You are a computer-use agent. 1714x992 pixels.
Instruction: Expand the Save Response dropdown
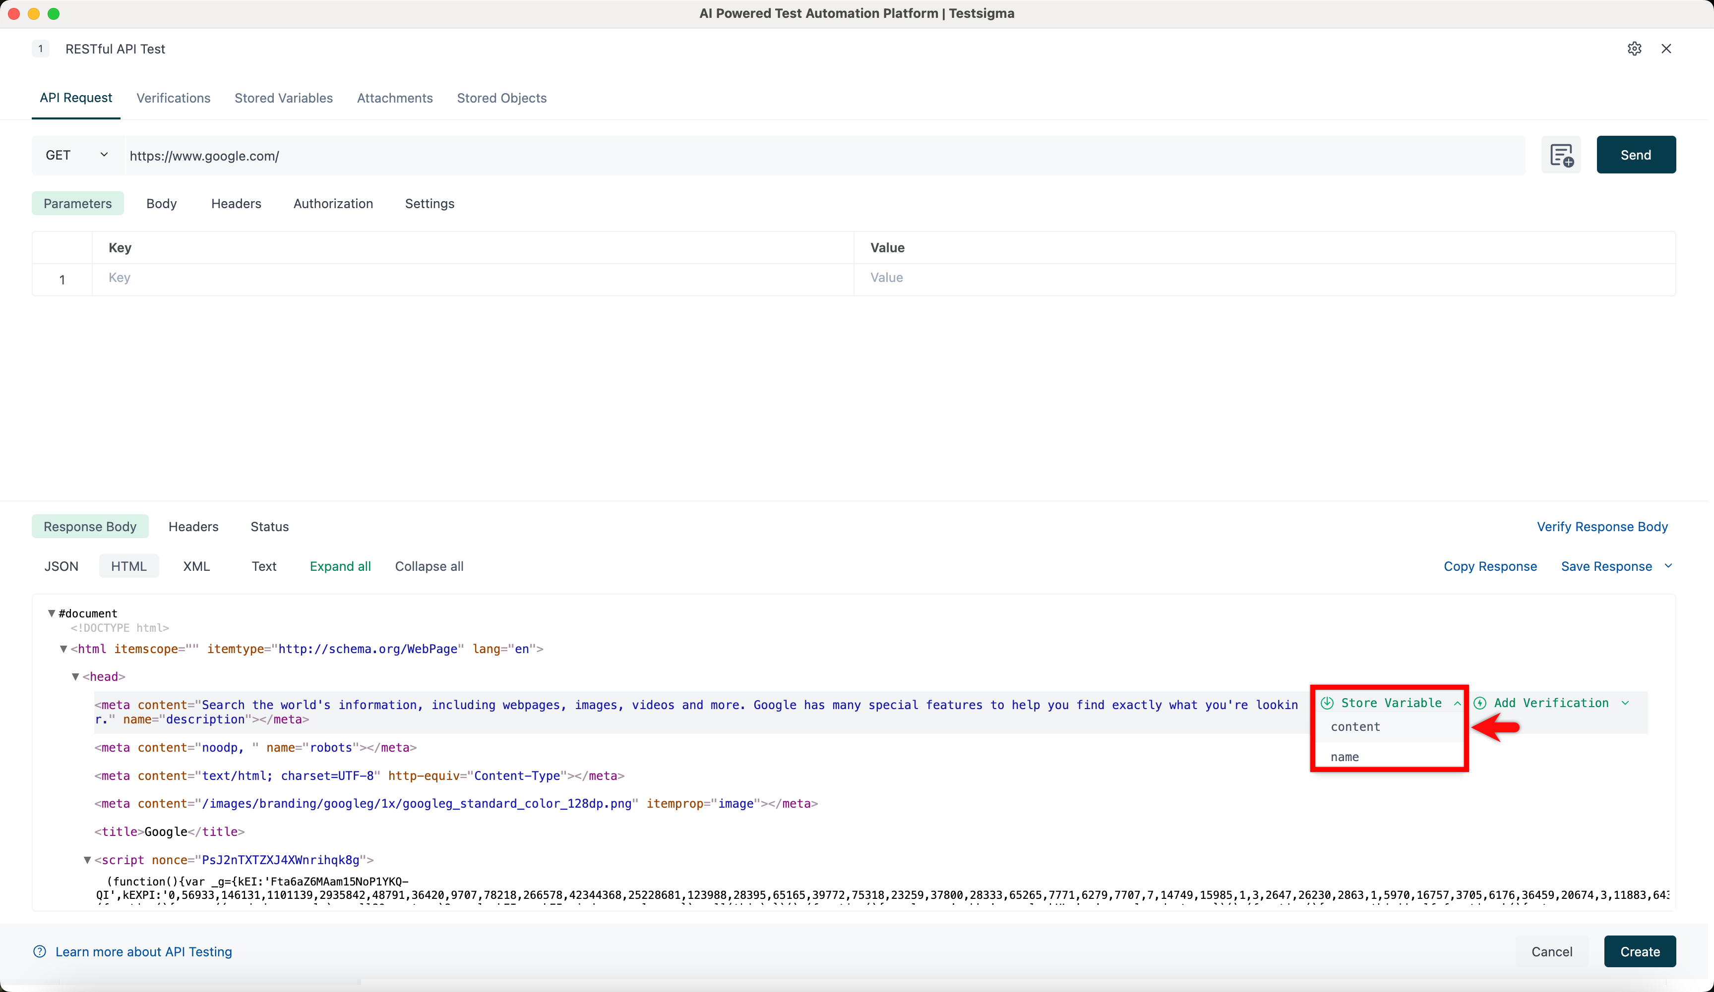[1668, 565]
